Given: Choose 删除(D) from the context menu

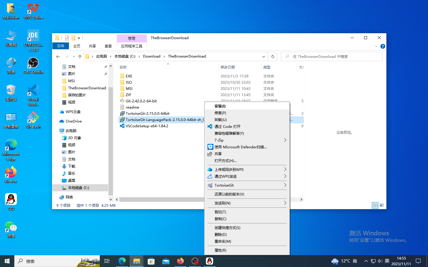Looking at the screenshot, I should [x=247, y=235].
